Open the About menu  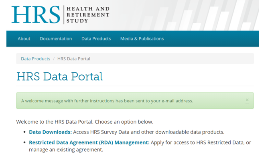(24, 39)
